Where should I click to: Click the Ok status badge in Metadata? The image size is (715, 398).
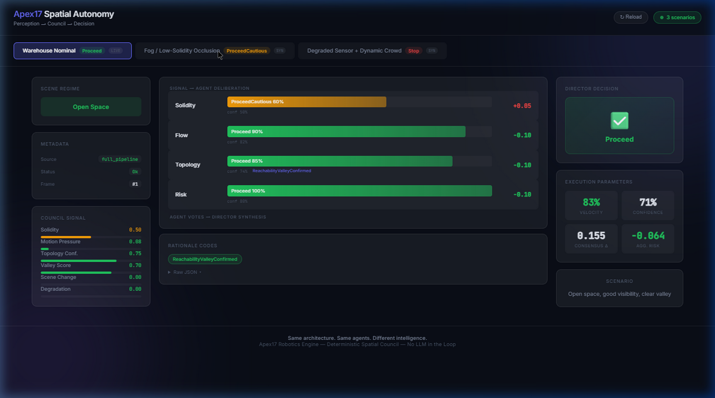135,171
